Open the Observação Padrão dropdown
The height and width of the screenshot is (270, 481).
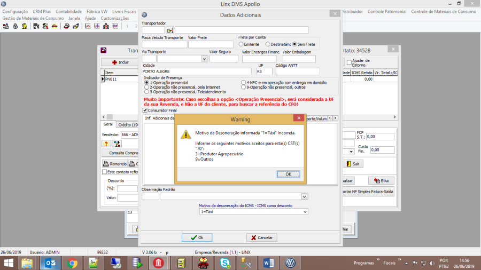click(x=304, y=196)
